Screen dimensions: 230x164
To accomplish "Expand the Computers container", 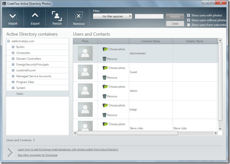I will [x=13, y=53].
